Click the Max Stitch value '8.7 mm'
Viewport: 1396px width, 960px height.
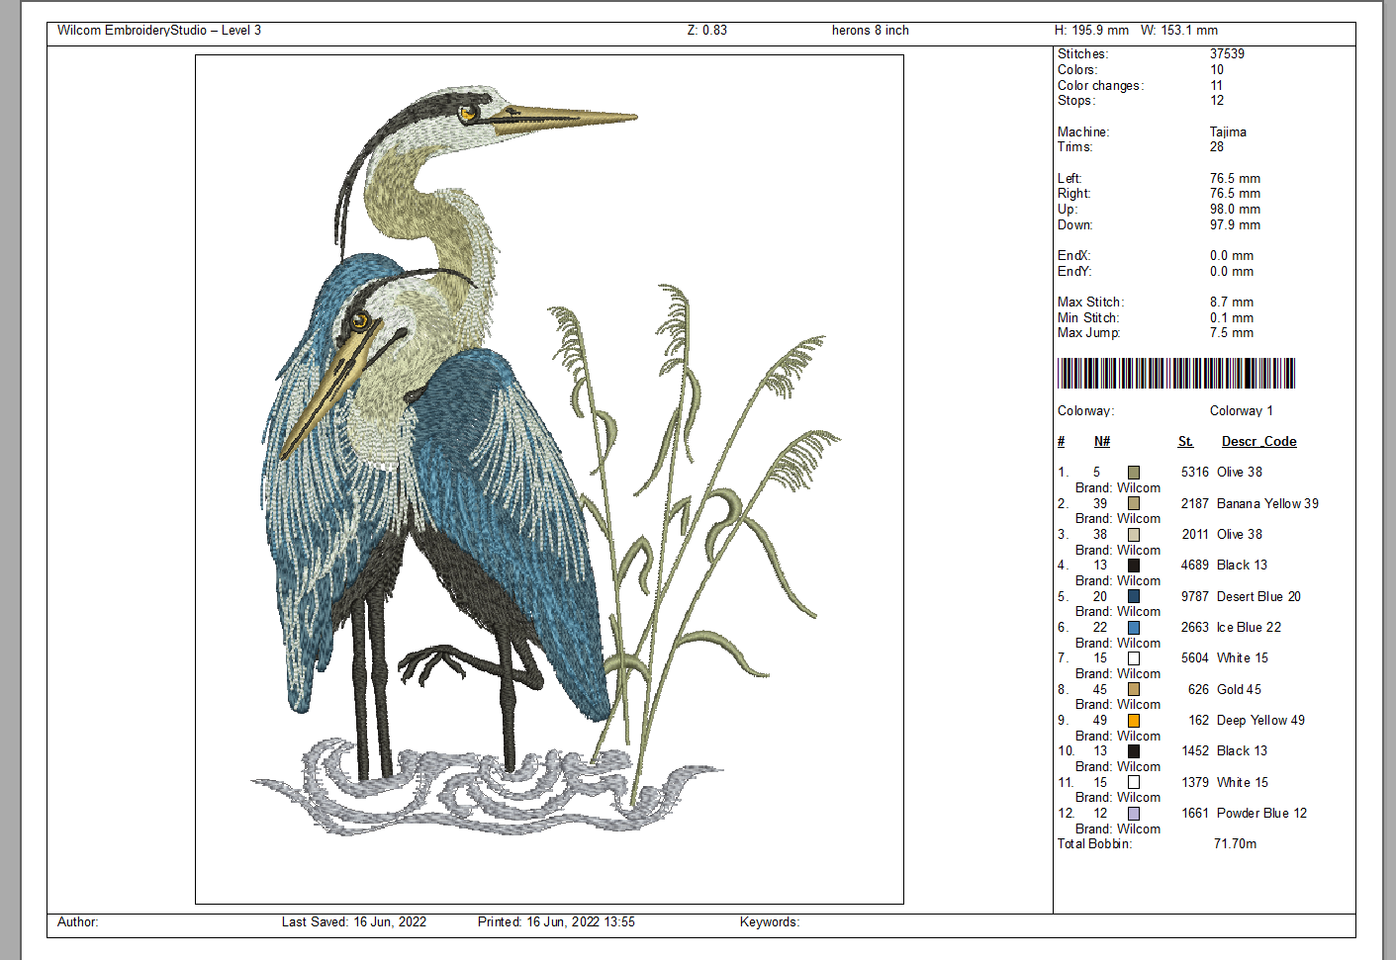pyautogui.click(x=1232, y=303)
